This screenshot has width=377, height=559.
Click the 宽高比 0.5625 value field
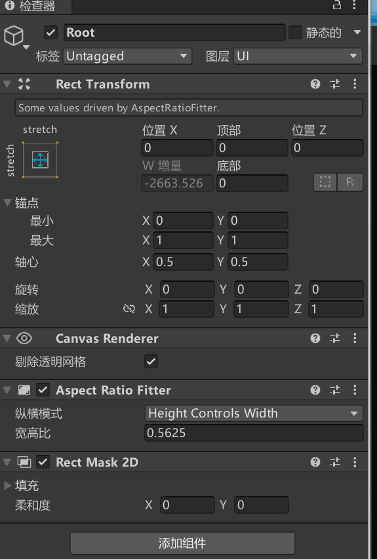[x=254, y=433]
